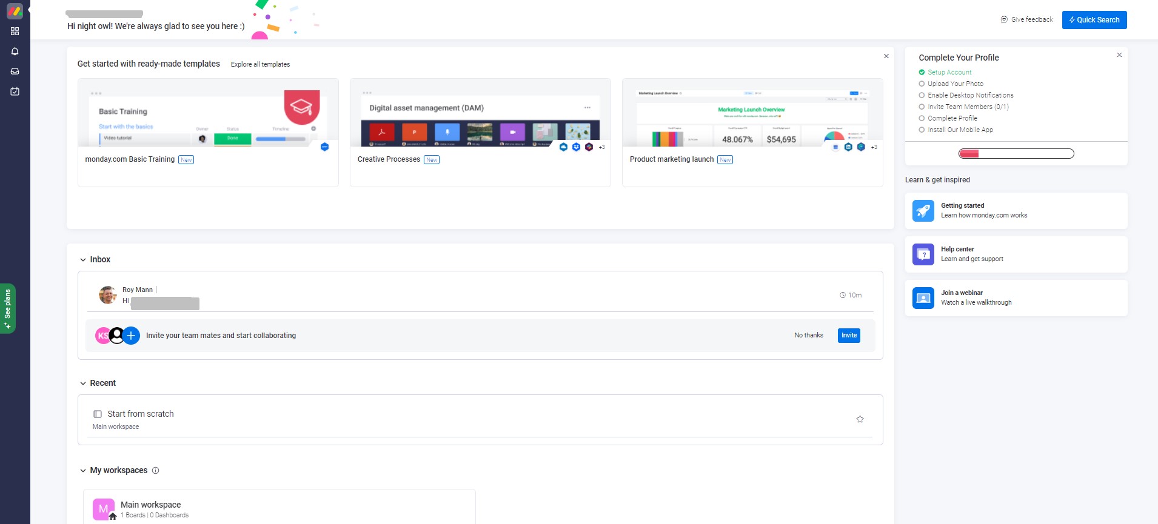This screenshot has width=1158, height=524.
Task: Collapse the Recent section
Action: pyautogui.click(x=83, y=383)
